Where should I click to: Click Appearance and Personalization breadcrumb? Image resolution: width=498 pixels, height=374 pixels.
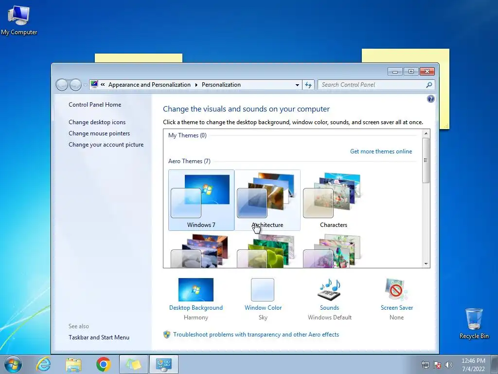(149, 85)
